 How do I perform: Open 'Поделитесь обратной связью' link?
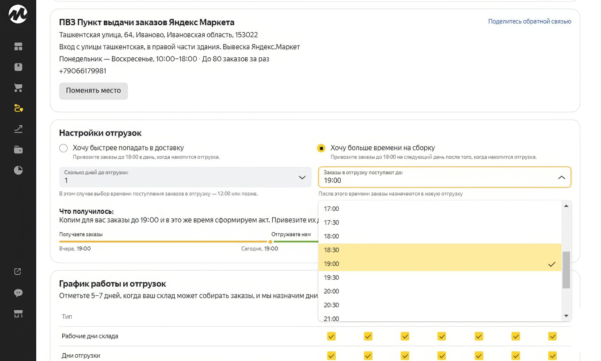pos(529,21)
